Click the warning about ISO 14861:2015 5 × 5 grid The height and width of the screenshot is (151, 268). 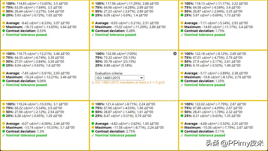[x=128, y=82]
